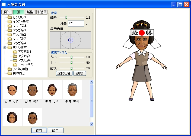Click the 表示角度 angle crosshair
This screenshot has width=191, height=136.
click(71, 40)
